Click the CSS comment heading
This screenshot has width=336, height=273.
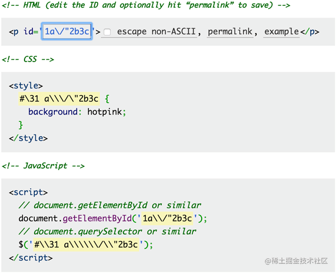pos(28,59)
